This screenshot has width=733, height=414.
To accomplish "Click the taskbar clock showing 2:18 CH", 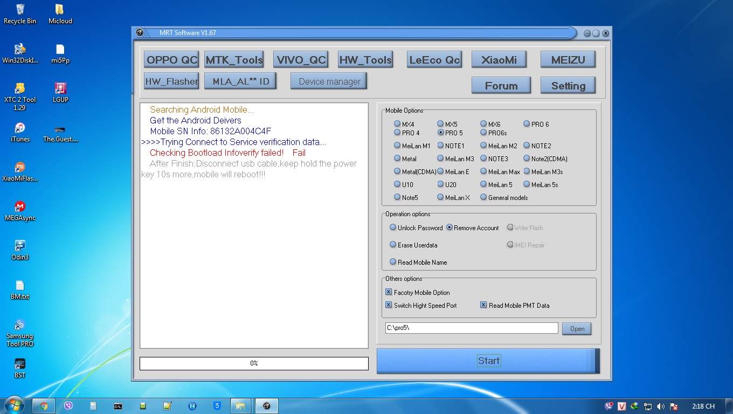I will point(703,406).
